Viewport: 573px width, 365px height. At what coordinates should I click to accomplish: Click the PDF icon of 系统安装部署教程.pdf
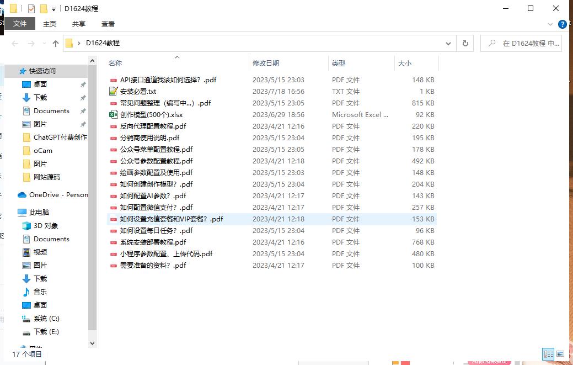click(x=113, y=242)
